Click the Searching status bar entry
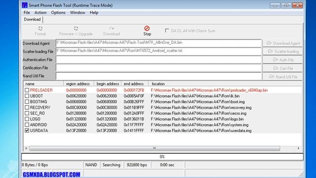This screenshot has width=316, height=178. [x=112, y=165]
